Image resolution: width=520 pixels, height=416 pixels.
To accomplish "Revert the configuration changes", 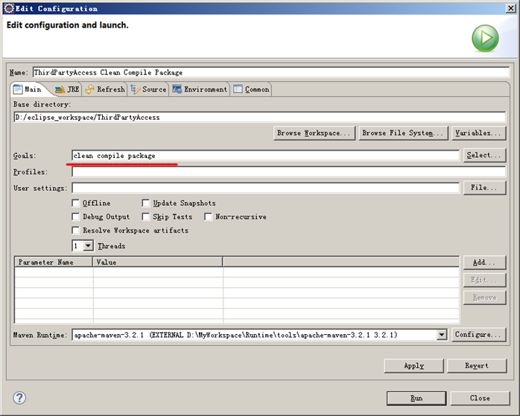I will point(477,365).
